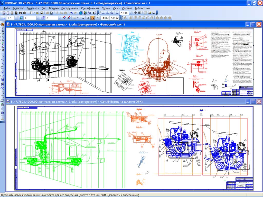The width and height of the screenshot is (263, 197).
Task: Open the layer 0 dropdown
Action: point(59,18)
